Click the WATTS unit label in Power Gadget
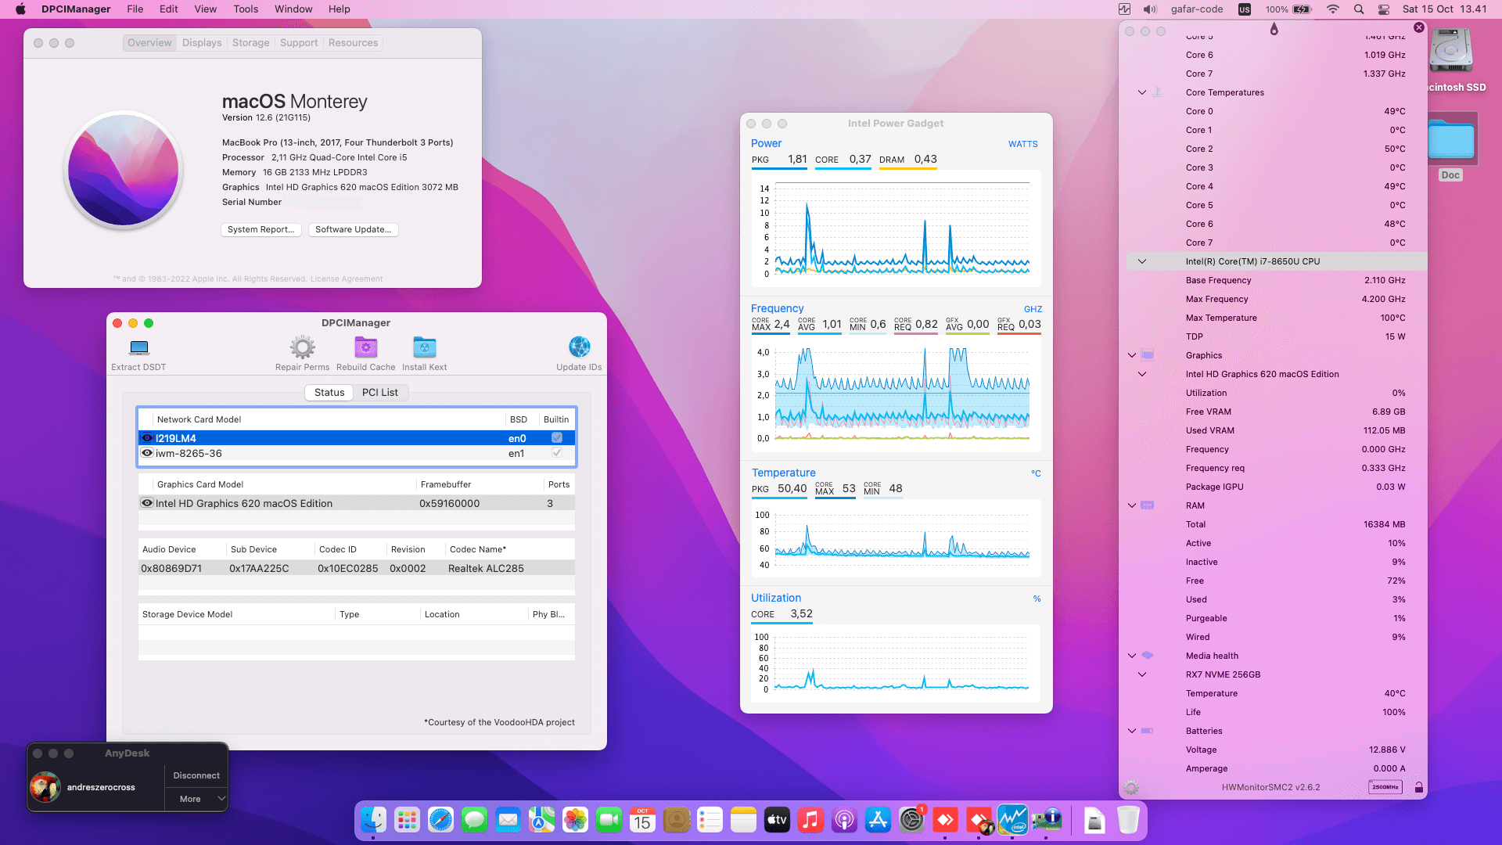The width and height of the screenshot is (1502, 845). pyautogui.click(x=1022, y=144)
